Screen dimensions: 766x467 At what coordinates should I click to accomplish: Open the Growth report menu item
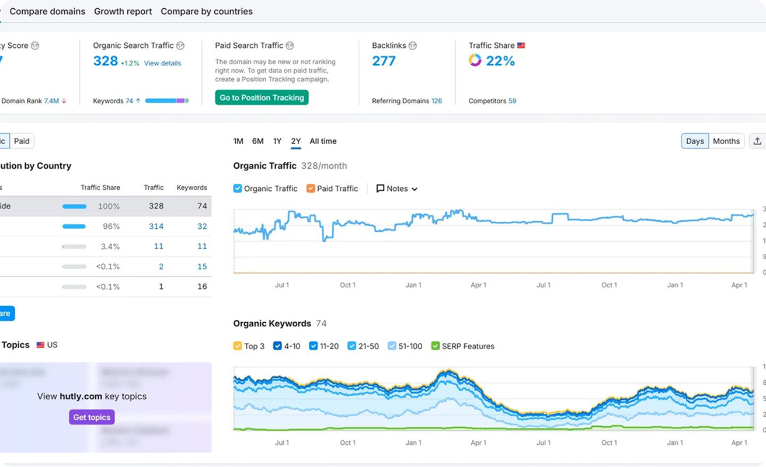pyautogui.click(x=123, y=11)
